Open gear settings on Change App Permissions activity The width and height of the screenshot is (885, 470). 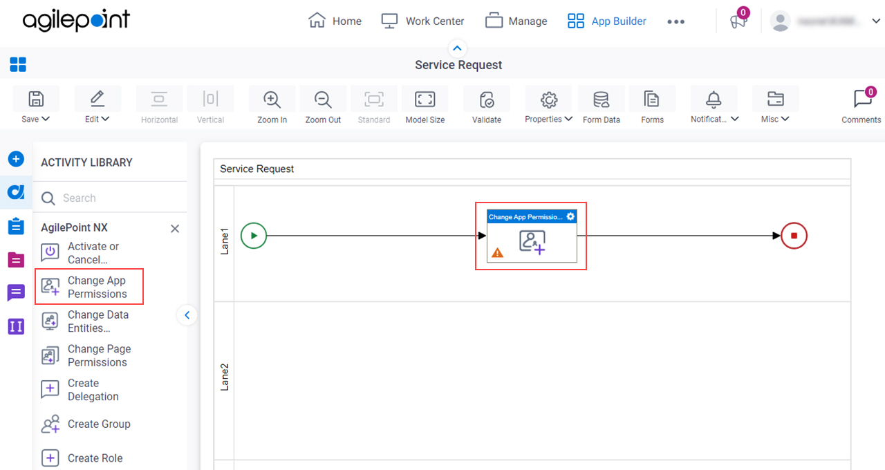coord(570,216)
